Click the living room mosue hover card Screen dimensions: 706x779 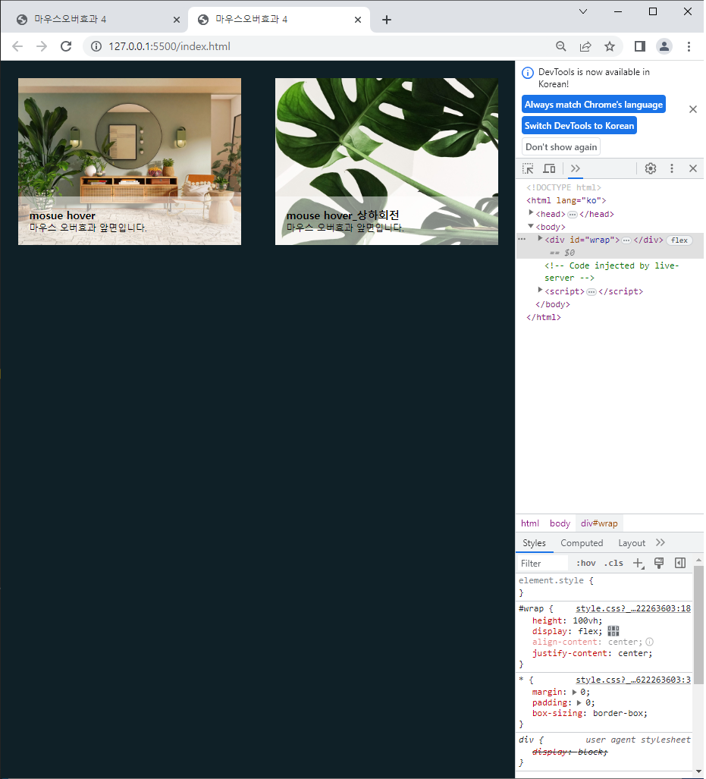pos(130,162)
